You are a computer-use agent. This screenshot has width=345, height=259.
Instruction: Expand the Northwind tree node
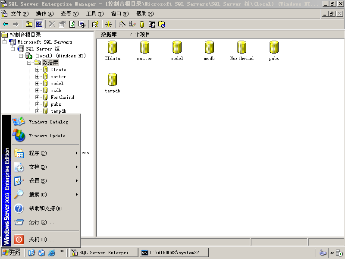coord(37,98)
